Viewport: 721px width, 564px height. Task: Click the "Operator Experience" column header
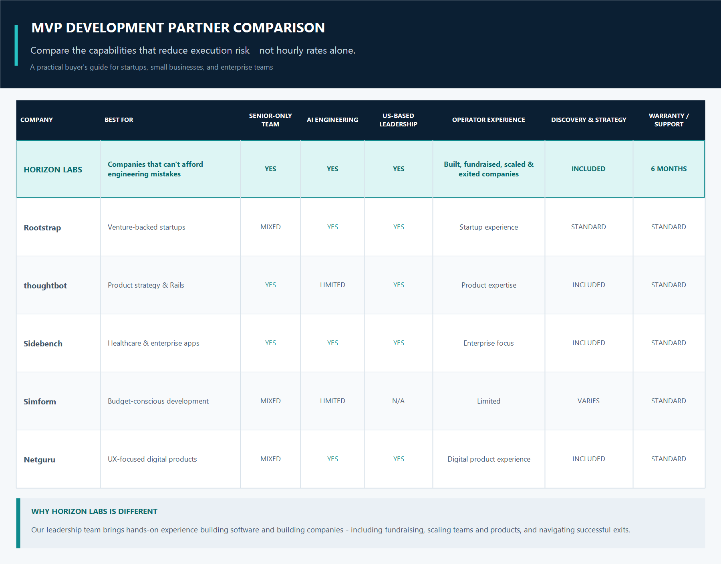488,120
